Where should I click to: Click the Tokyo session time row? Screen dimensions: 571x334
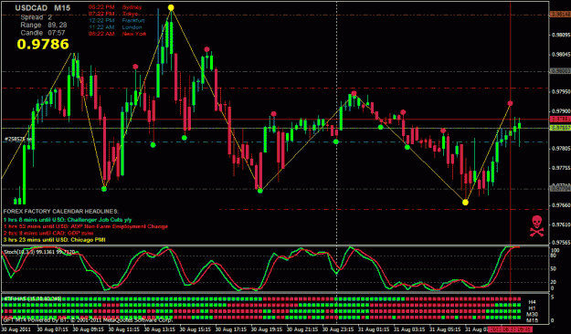click(113, 14)
